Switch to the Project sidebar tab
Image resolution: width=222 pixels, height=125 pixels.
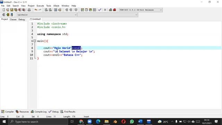point(5,19)
